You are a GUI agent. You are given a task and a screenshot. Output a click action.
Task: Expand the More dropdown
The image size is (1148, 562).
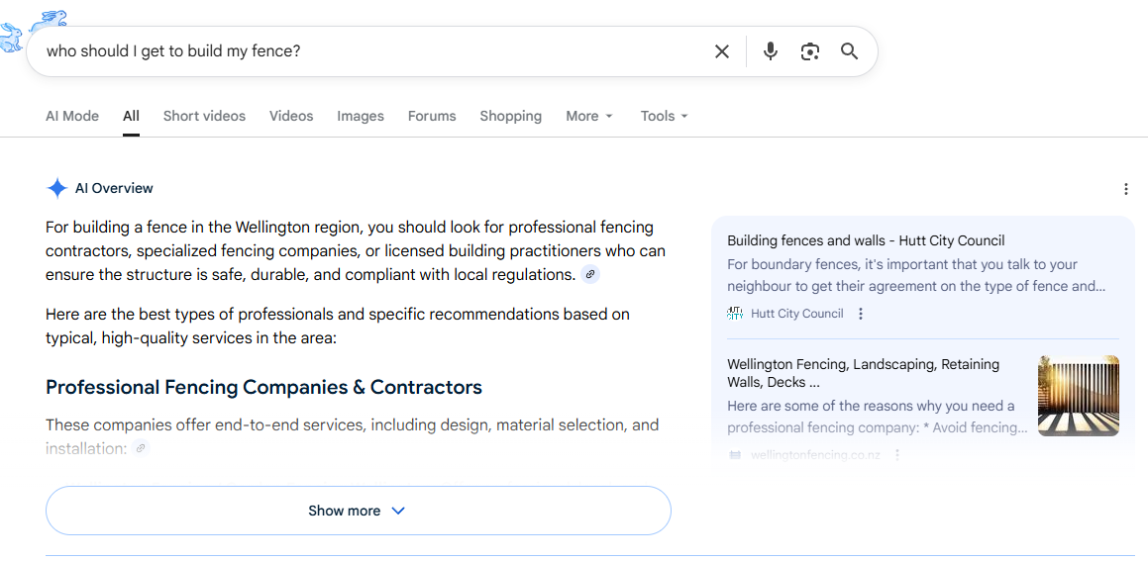pyautogui.click(x=589, y=116)
